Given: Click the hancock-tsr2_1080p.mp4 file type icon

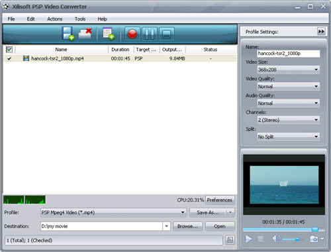Looking at the screenshot, I should 26,58.
